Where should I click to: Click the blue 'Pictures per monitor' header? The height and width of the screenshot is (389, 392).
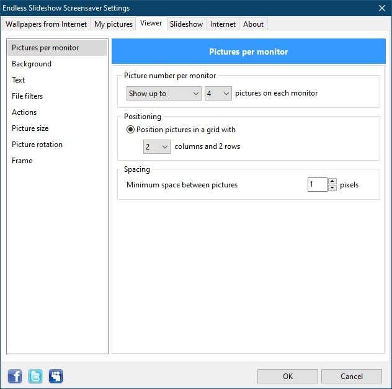(249, 51)
